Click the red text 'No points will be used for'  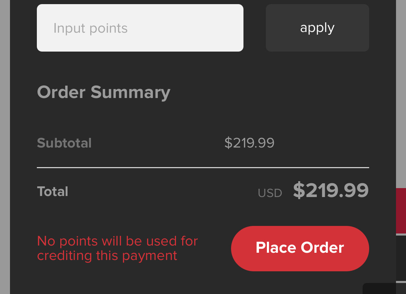point(117,241)
